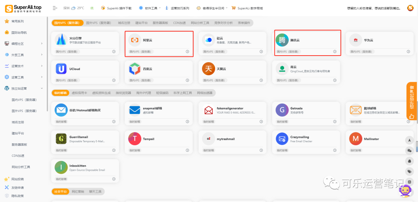Image resolution: width=418 pixels, height=202 pixels.
Task: Open the UCloud card logo
Action: [x=61, y=69]
